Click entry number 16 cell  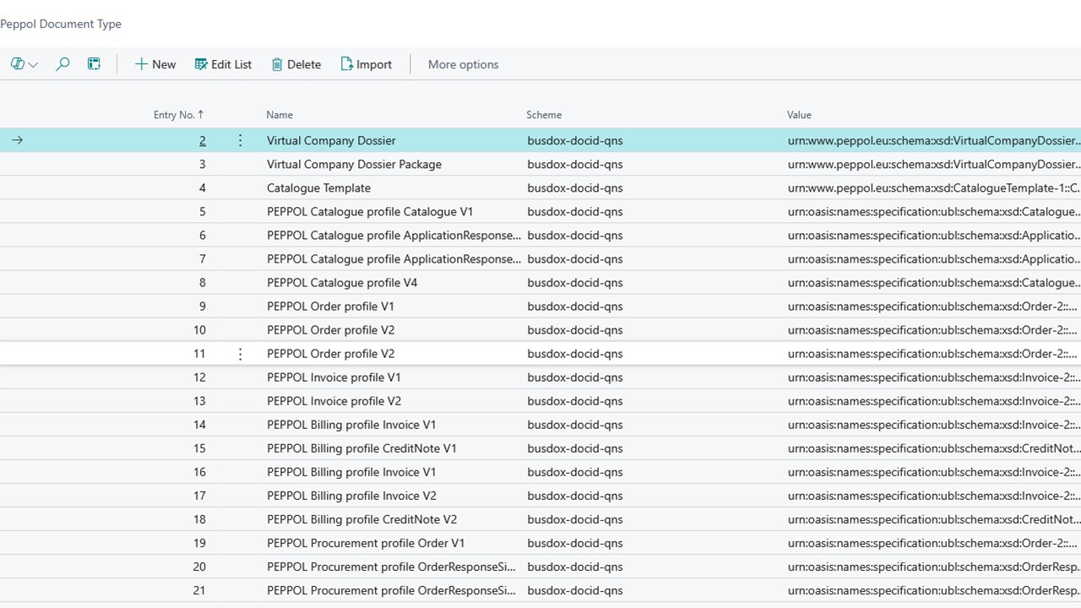199,472
